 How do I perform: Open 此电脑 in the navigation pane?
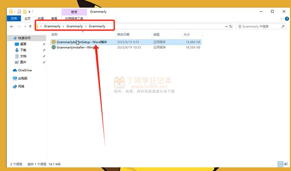point(23,78)
